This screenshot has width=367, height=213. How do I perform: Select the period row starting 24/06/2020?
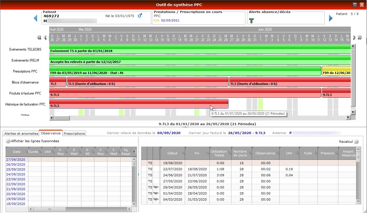coord(249,175)
